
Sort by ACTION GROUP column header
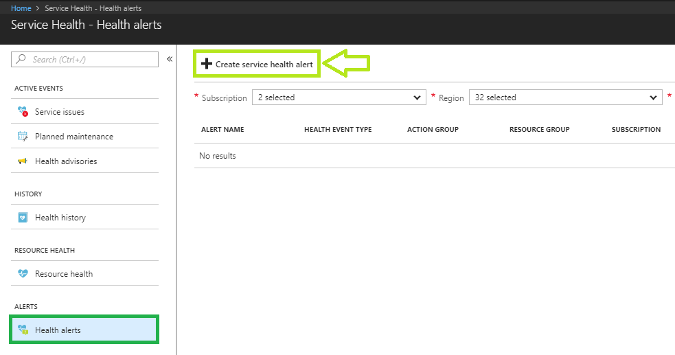coord(433,129)
